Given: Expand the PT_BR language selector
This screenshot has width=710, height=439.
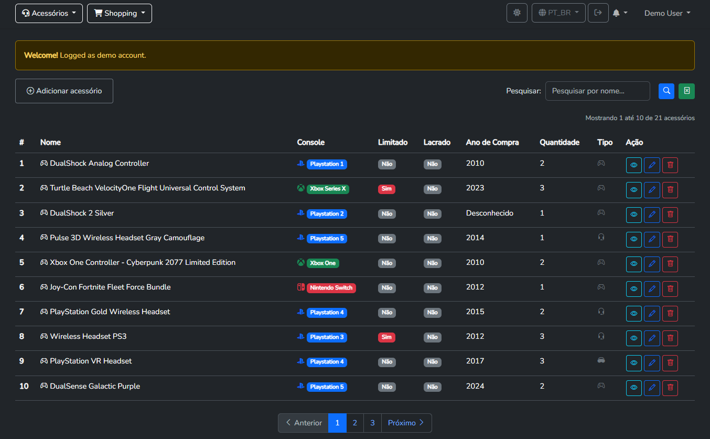Looking at the screenshot, I should point(558,13).
